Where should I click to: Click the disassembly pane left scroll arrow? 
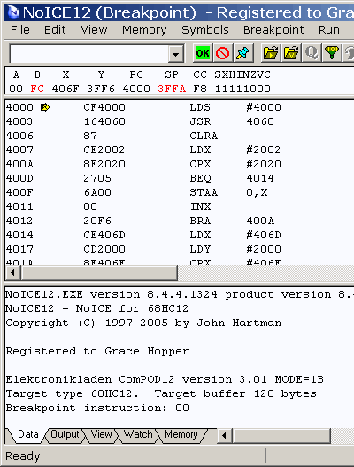[x=12, y=273]
